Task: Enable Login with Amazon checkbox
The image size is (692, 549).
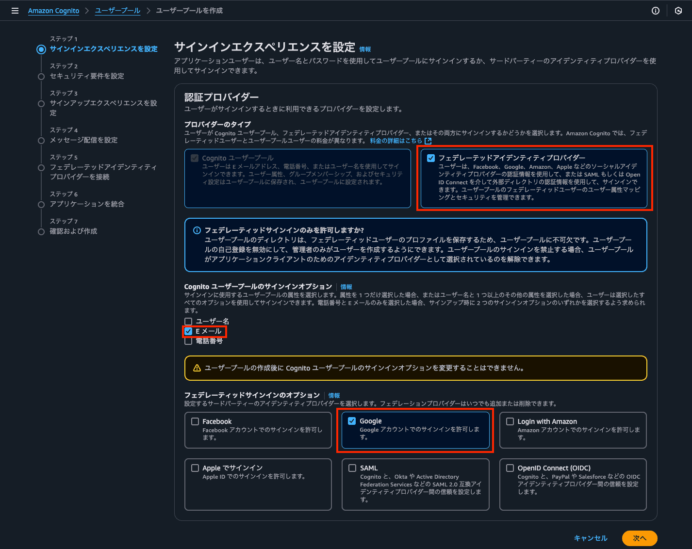Action: click(x=510, y=421)
